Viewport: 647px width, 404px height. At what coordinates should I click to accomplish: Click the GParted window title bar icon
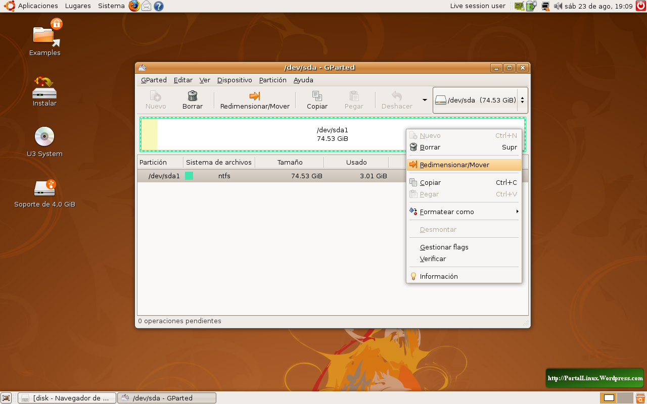click(142, 68)
